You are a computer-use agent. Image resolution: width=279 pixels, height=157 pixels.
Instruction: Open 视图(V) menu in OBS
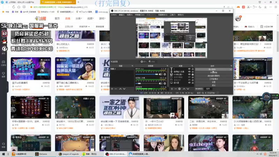(x=129, y=15)
